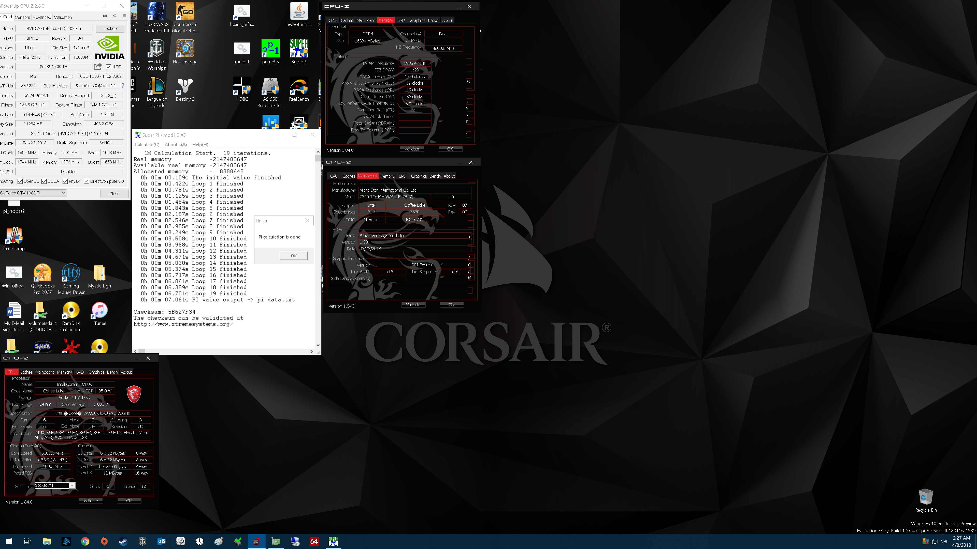Click the taskbar clock showing 2:27 AM
The width and height of the screenshot is (977, 549).
(x=961, y=541)
